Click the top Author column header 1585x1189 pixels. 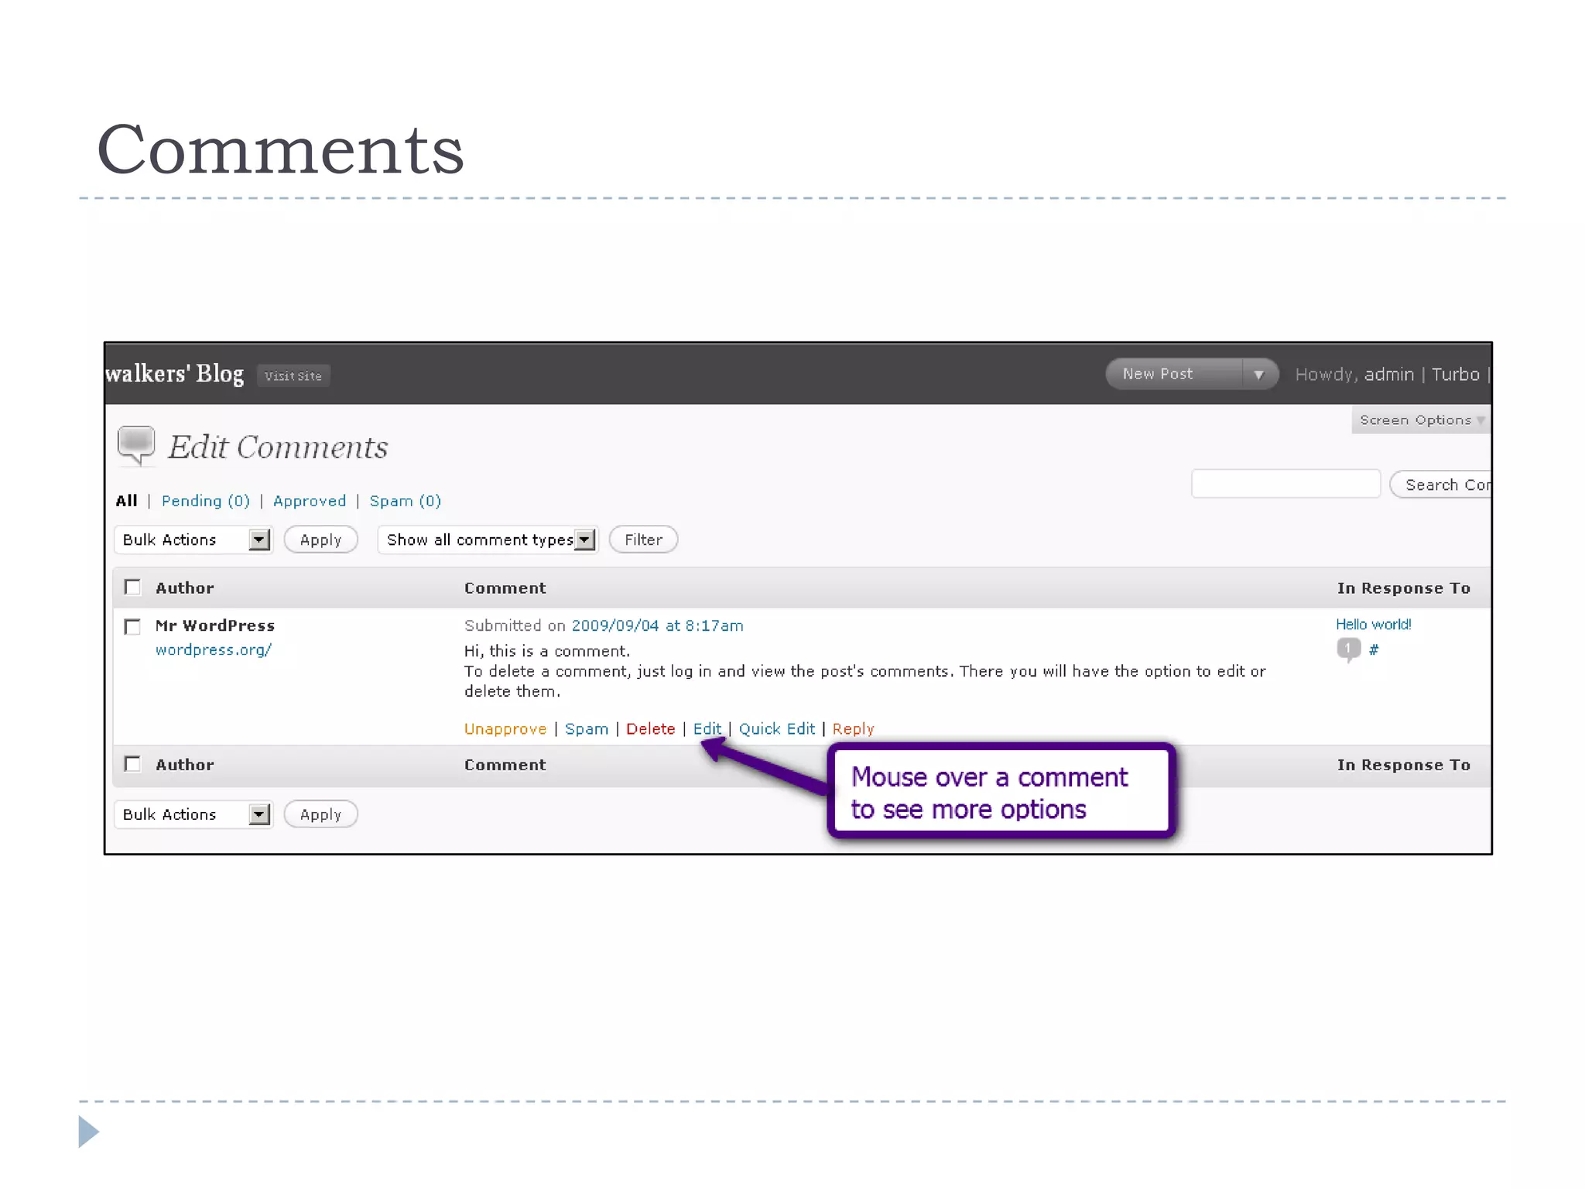[185, 588]
